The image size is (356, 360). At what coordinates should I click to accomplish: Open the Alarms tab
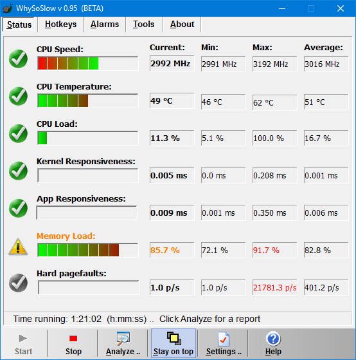click(x=105, y=24)
